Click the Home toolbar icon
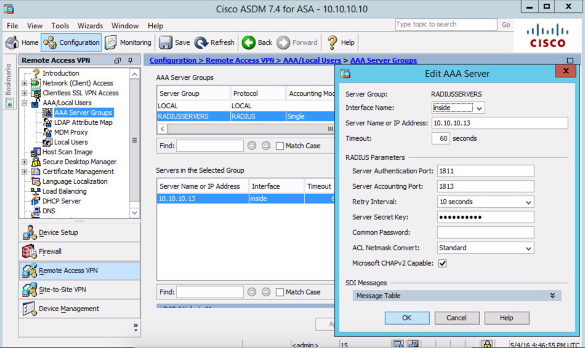The image size is (585, 348). pos(22,42)
